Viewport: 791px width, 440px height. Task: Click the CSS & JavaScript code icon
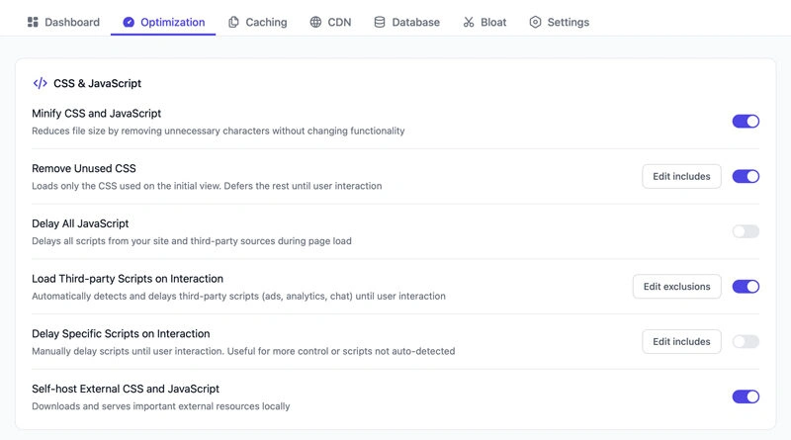(41, 83)
